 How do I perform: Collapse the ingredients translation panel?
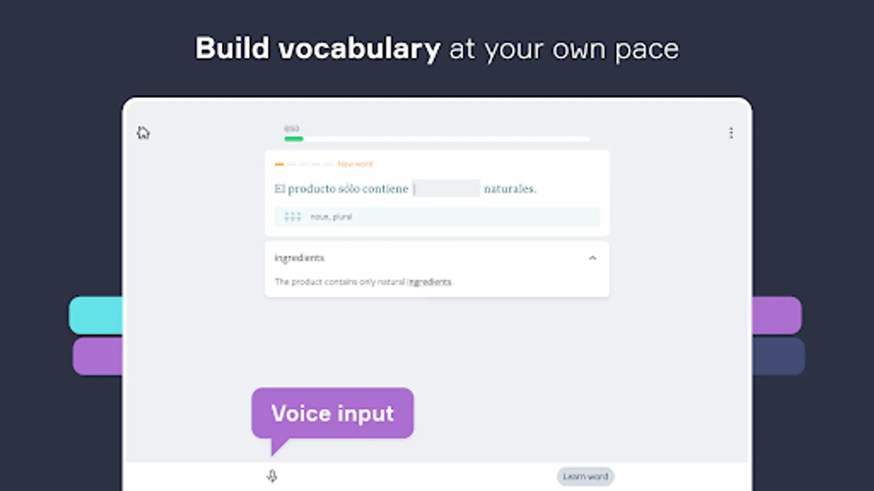(x=592, y=258)
